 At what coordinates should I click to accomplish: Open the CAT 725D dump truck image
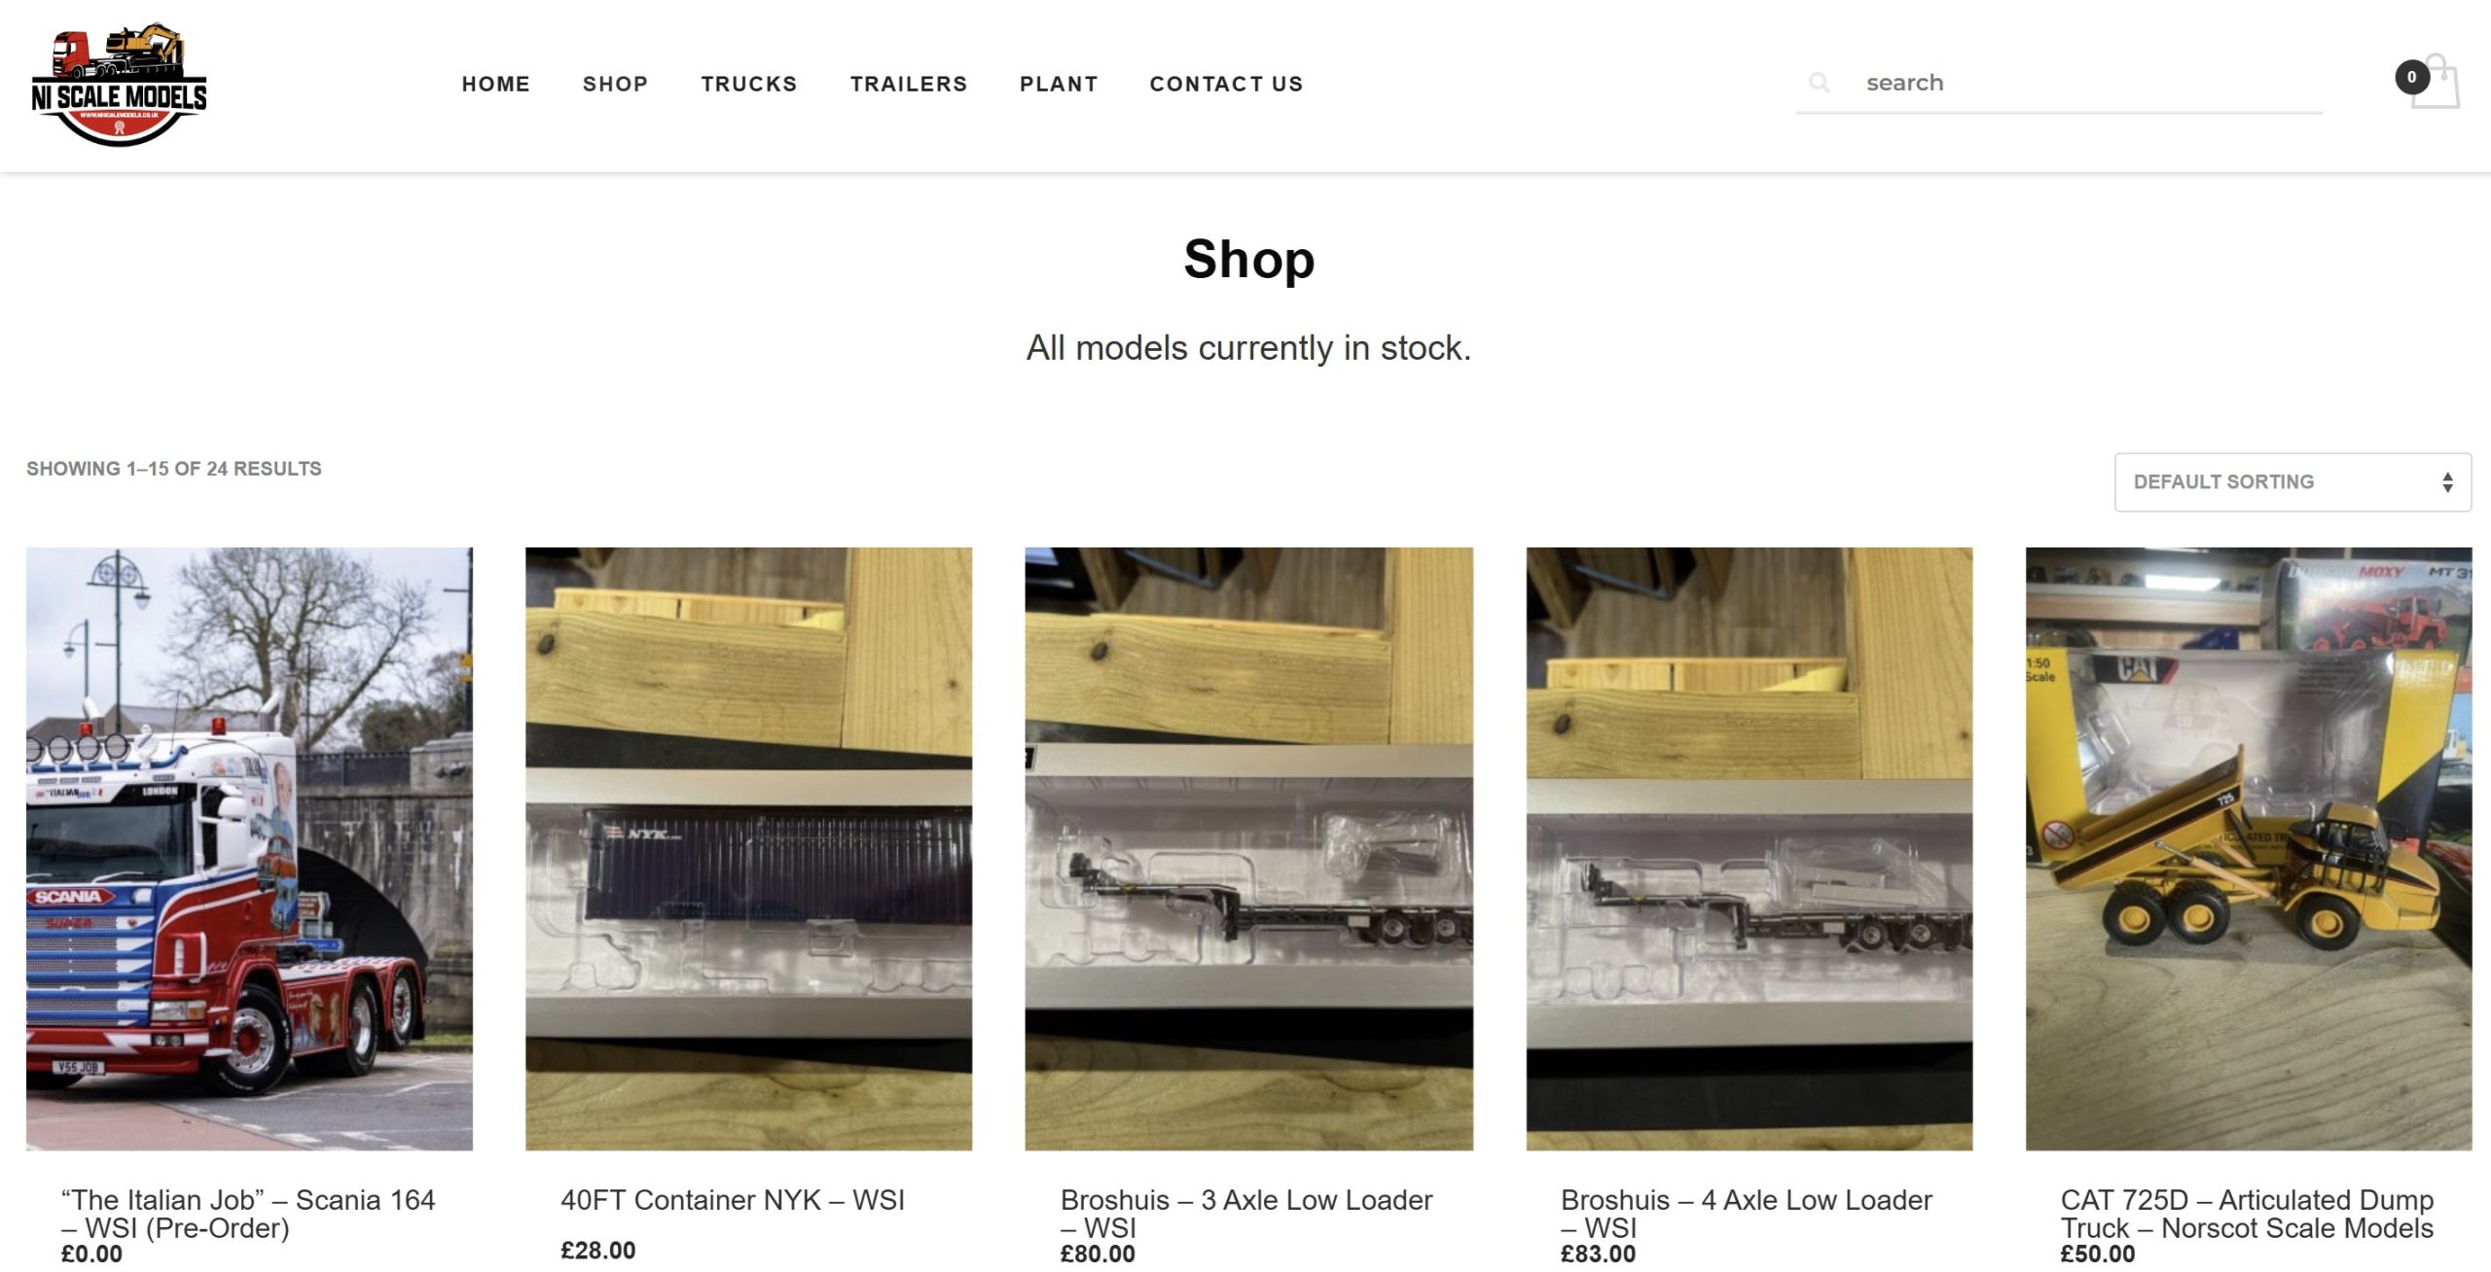2249,849
